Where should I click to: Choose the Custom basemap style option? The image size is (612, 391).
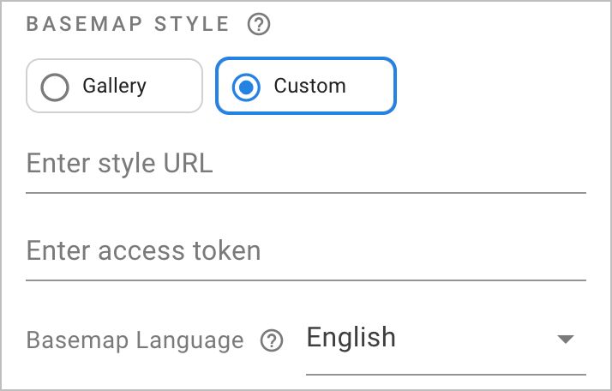(x=305, y=86)
